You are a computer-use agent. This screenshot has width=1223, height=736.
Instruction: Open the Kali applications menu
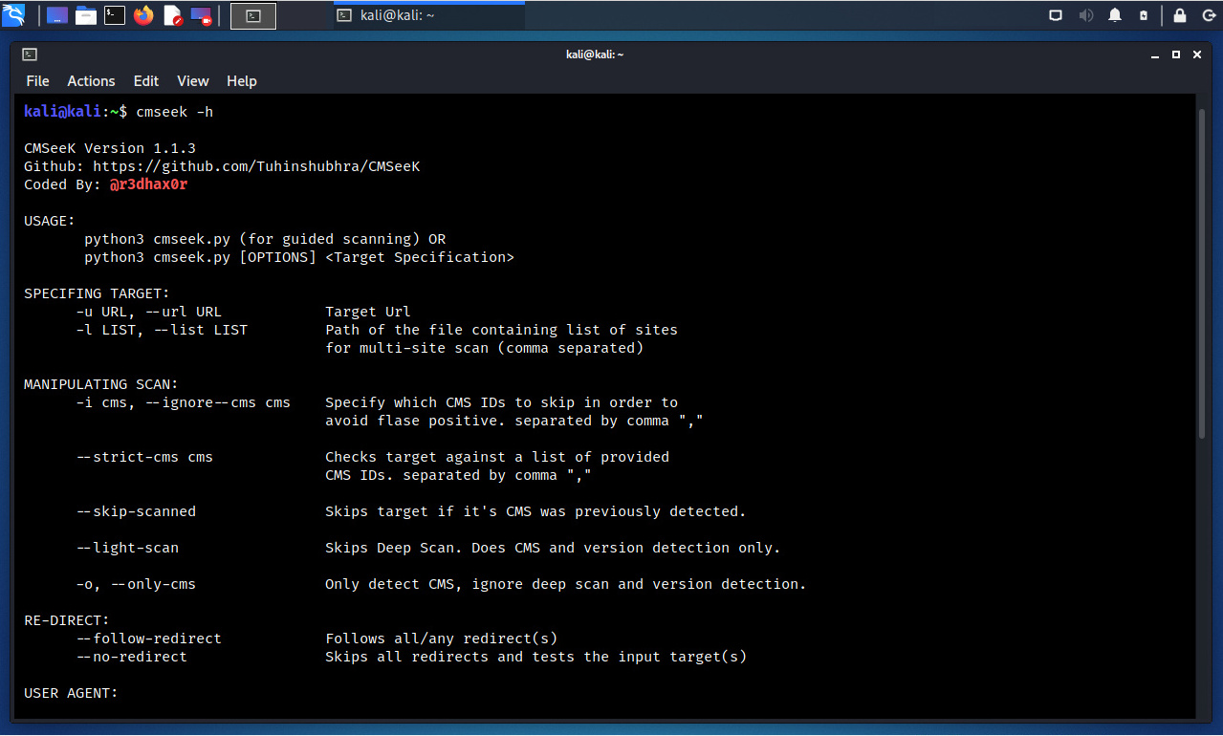(x=13, y=15)
